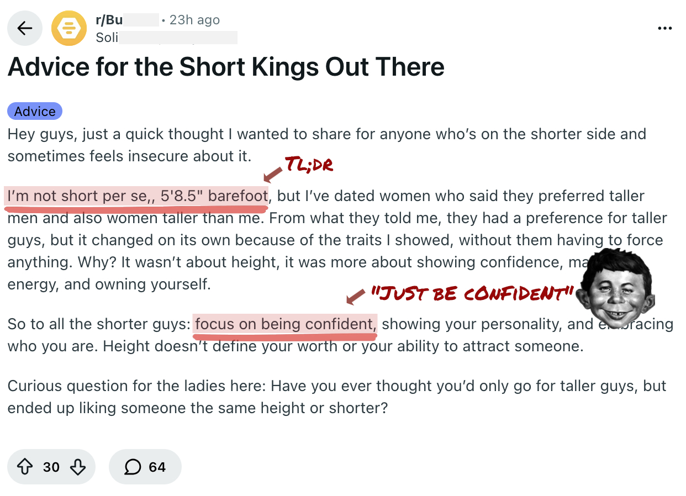Viewport: 686px width, 496px height.
Task: Open the poster's username starting with Soli
Action: tap(107, 38)
